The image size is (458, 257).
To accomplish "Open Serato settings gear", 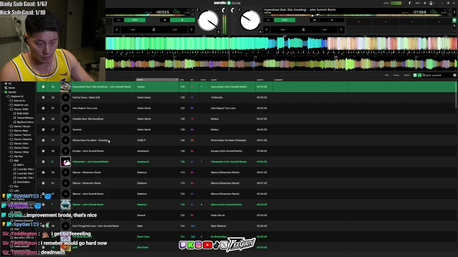I will [x=425, y=3].
